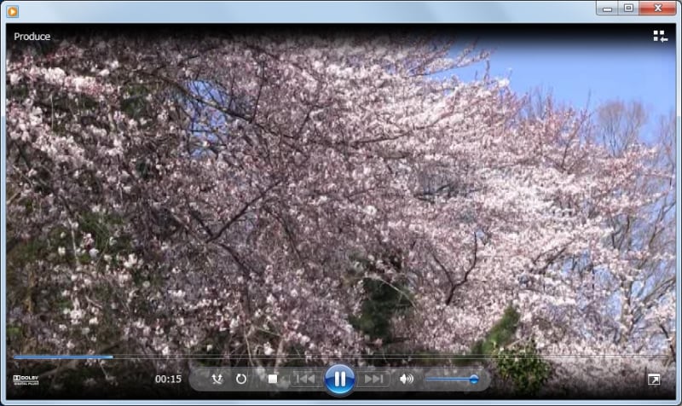This screenshot has width=682, height=406.
Task: Click the Windows Media Player title icon
Action: (x=12, y=11)
